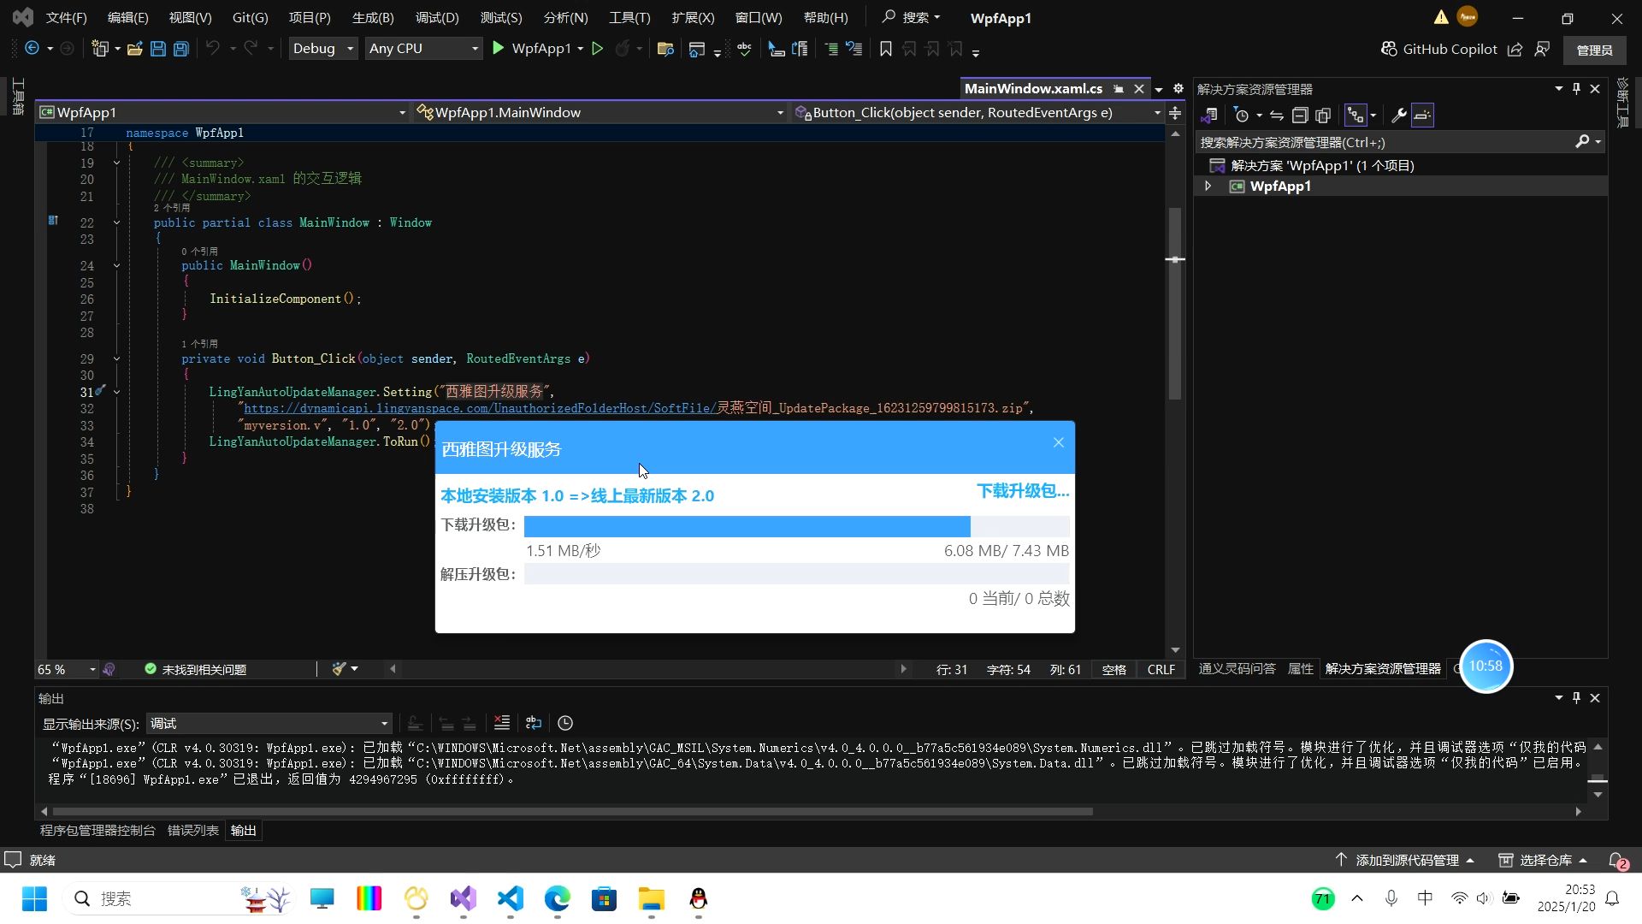Collapse the code block at line 22
1642x924 pixels.
click(x=117, y=222)
